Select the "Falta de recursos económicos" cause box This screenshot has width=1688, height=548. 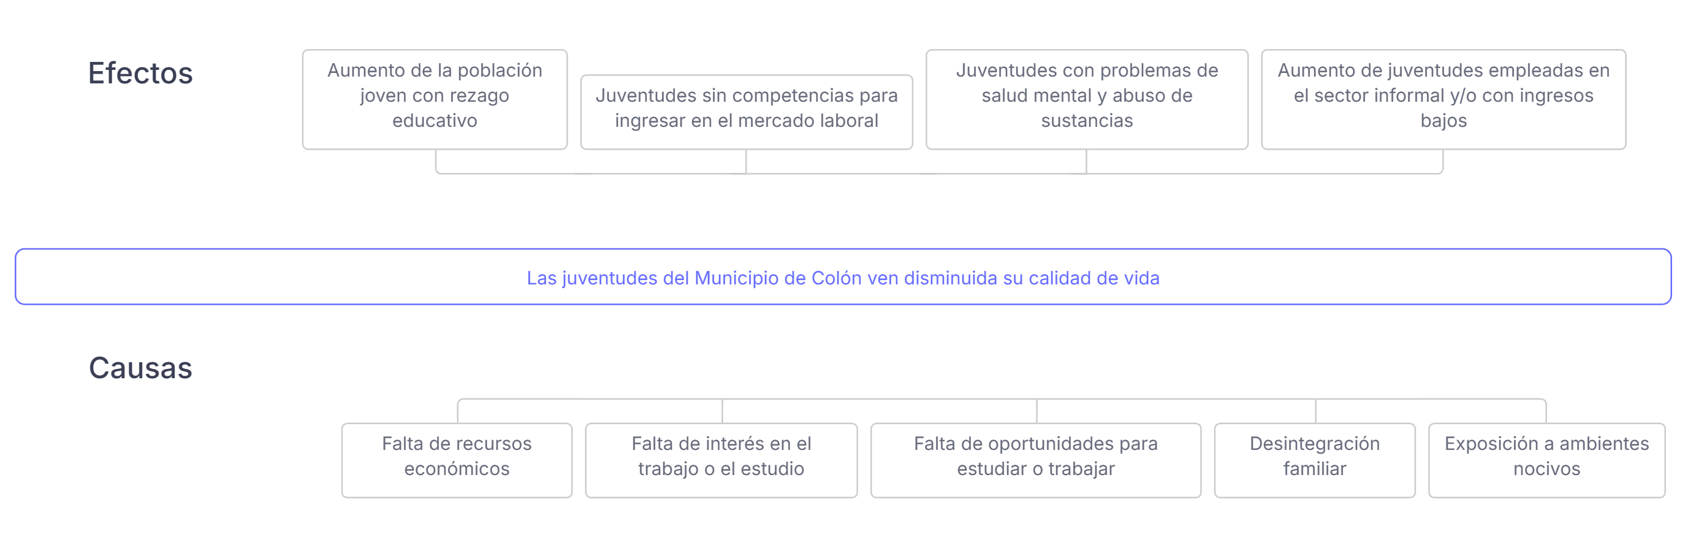point(456,459)
